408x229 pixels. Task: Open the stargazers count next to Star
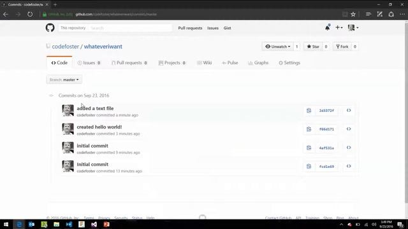[326, 46]
